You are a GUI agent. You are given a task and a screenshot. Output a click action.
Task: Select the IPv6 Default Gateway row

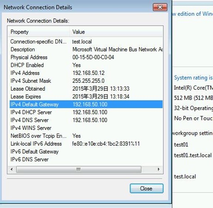click(x=86, y=152)
